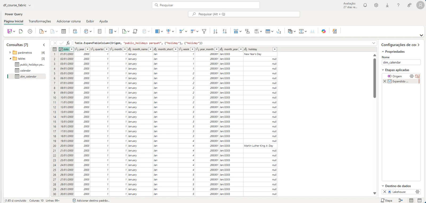This screenshot has width=426, height=203.
Task: Click the lightning script icon in ribbon
Action: tap(335, 31)
